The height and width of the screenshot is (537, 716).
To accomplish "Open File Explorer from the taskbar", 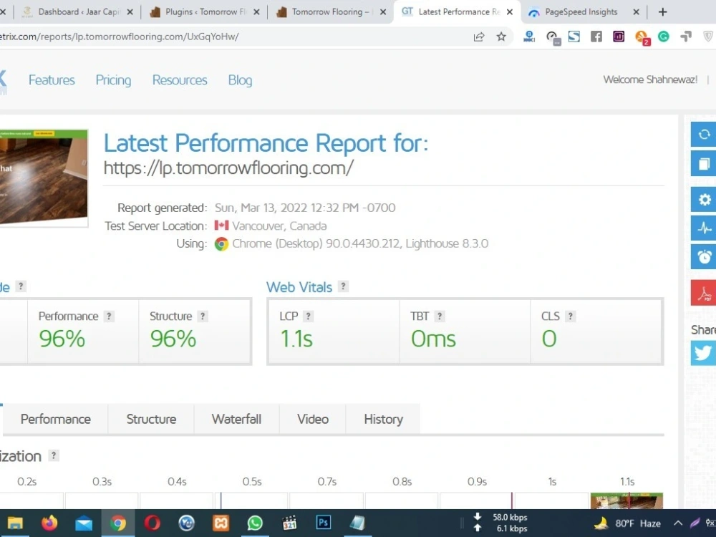I will click(x=15, y=523).
